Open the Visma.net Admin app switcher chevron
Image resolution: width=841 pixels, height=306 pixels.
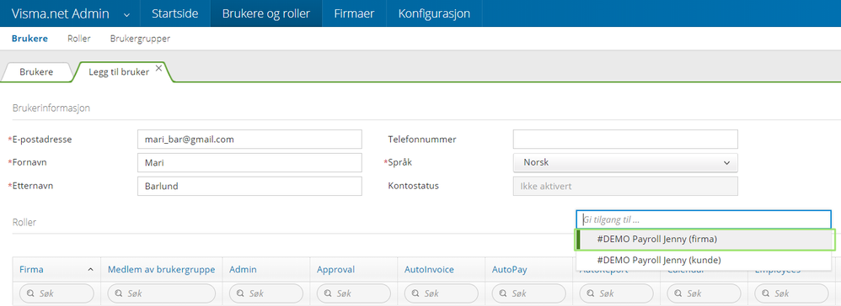point(126,14)
